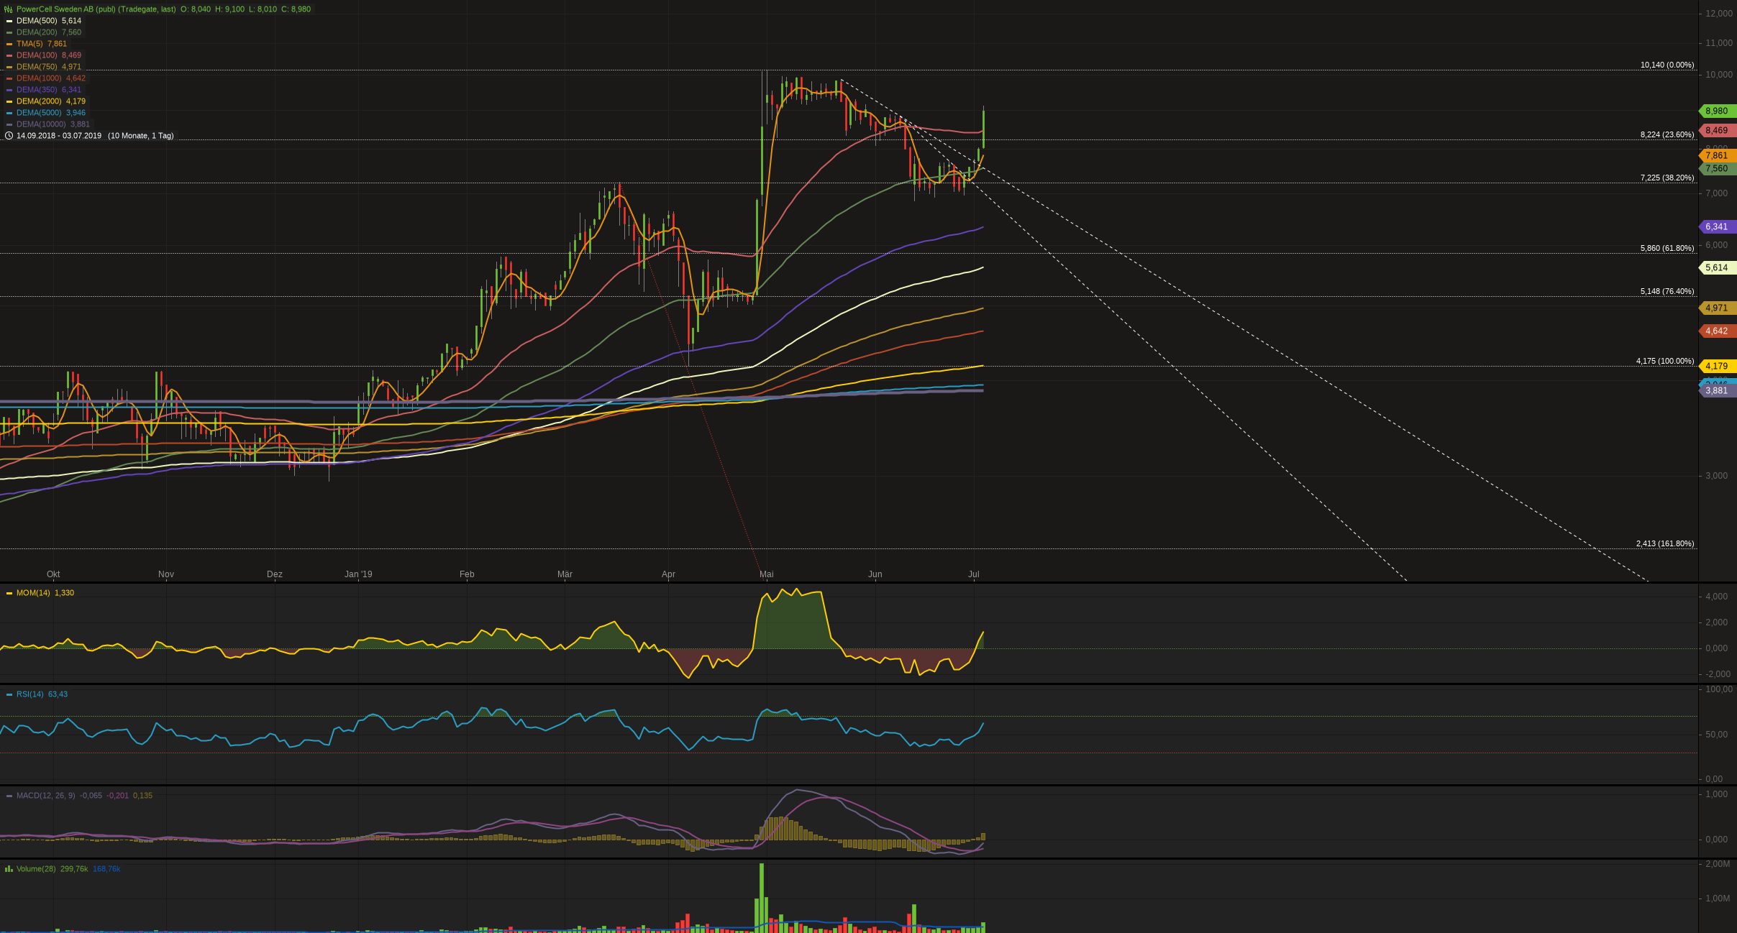Click the red 8,469 DEMA(100) price tag
The image size is (1737, 933).
click(x=1716, y=131)
